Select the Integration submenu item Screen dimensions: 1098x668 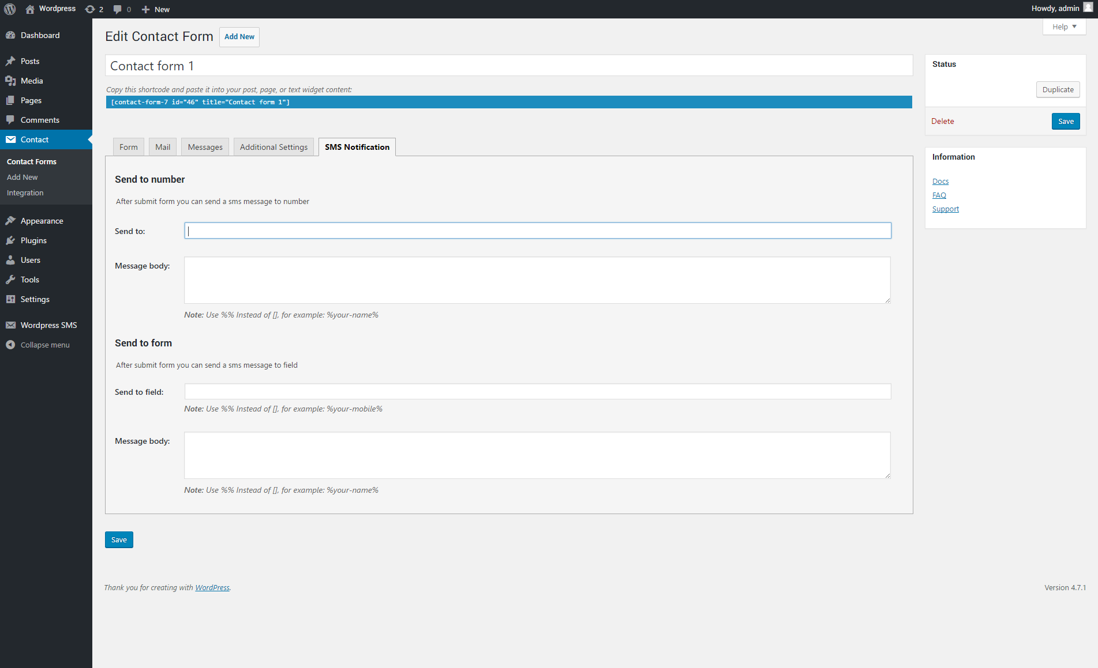coord(25,193)
